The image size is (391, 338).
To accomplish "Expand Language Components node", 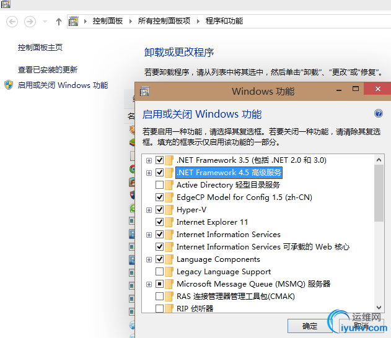I will click(x=149, y=260).
